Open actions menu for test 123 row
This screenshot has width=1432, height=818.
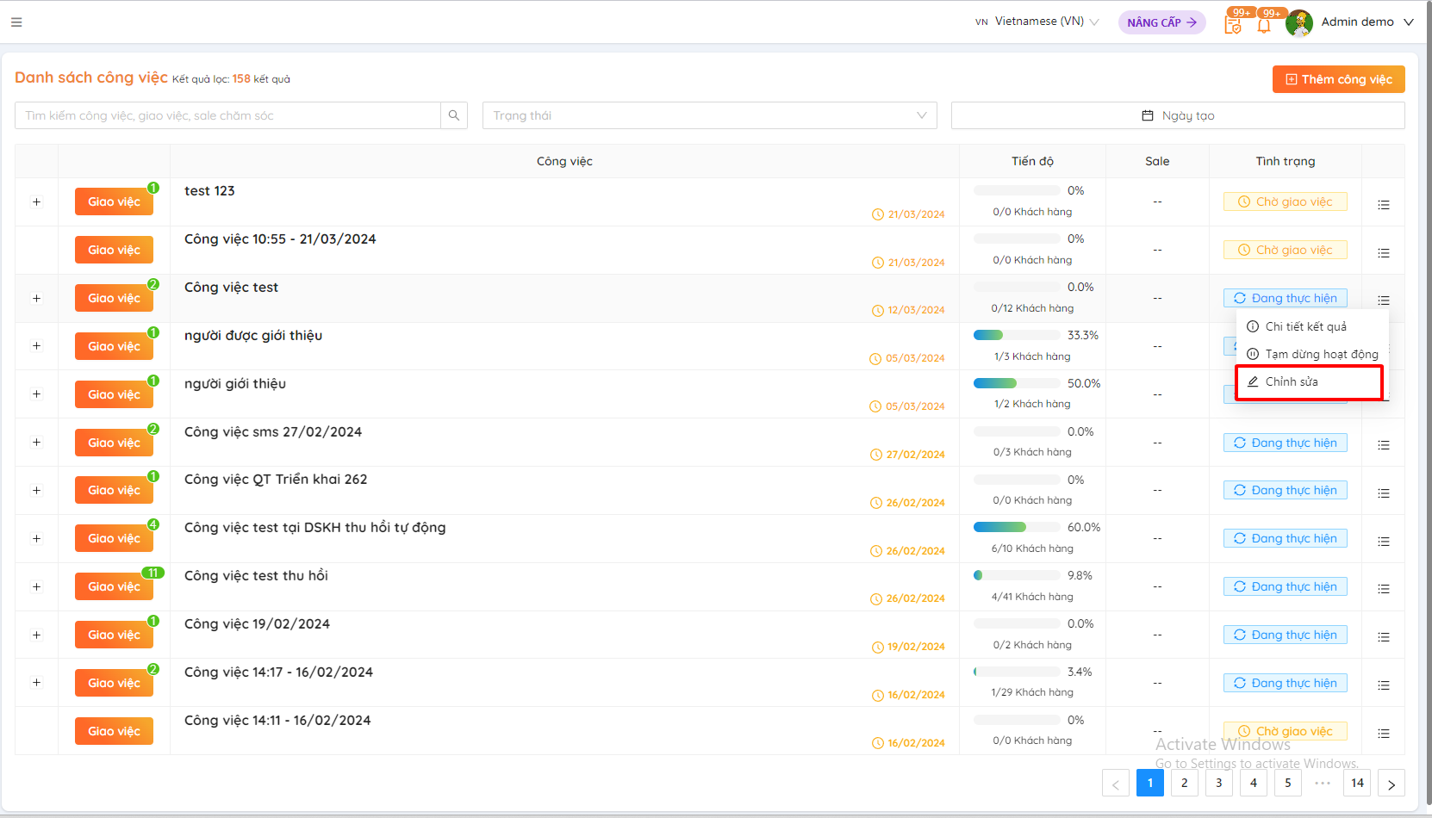(1384, 205)
